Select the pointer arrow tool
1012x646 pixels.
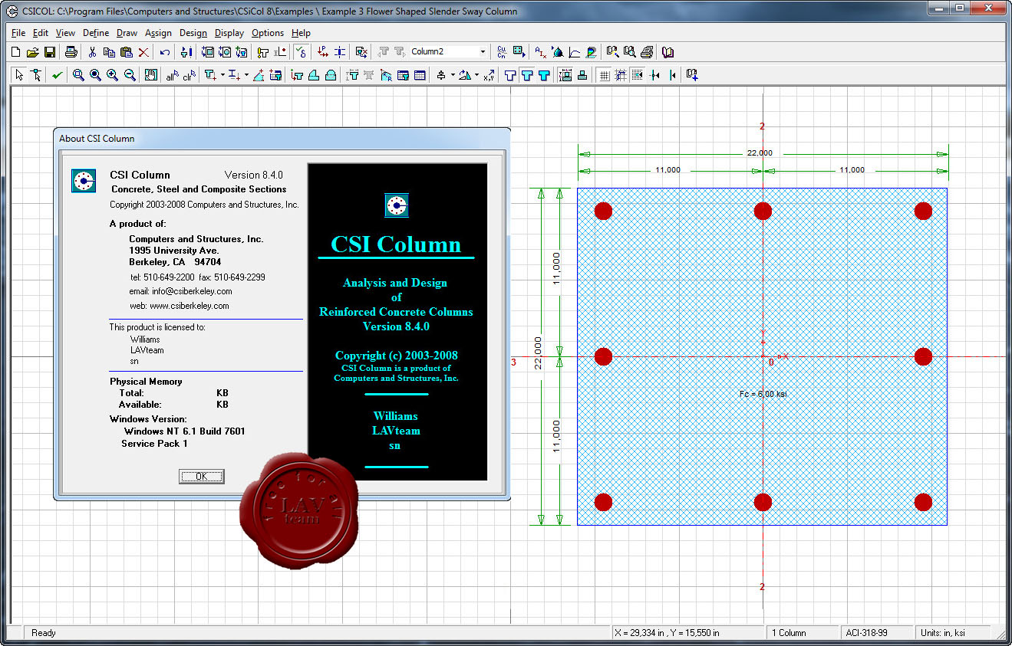(18, 75)
